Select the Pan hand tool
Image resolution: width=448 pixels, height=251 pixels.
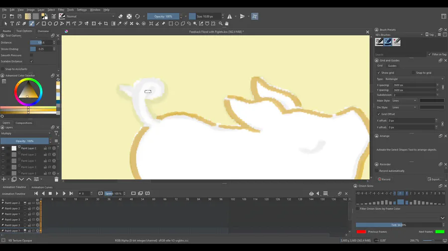point(227,24)
